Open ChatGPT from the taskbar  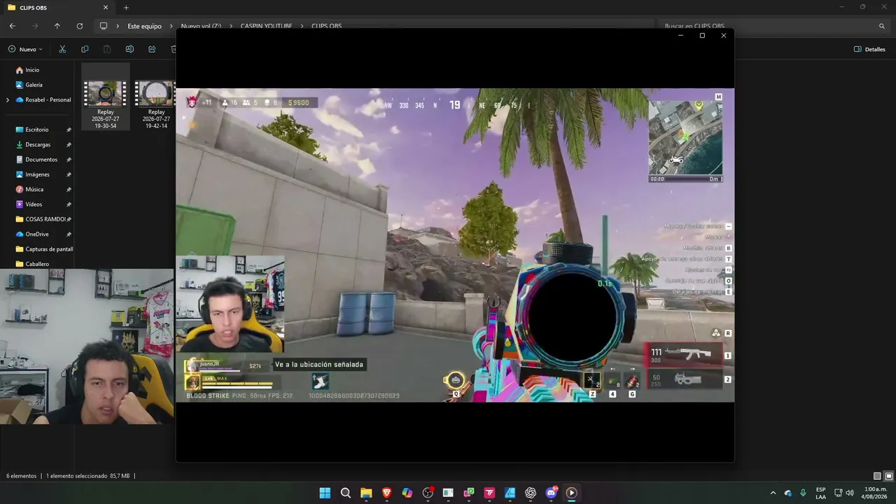(x=531, y=493)
